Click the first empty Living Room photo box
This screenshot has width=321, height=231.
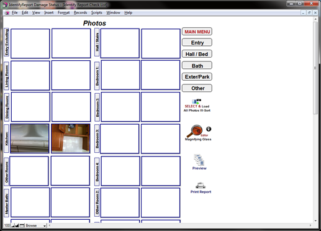30,75
